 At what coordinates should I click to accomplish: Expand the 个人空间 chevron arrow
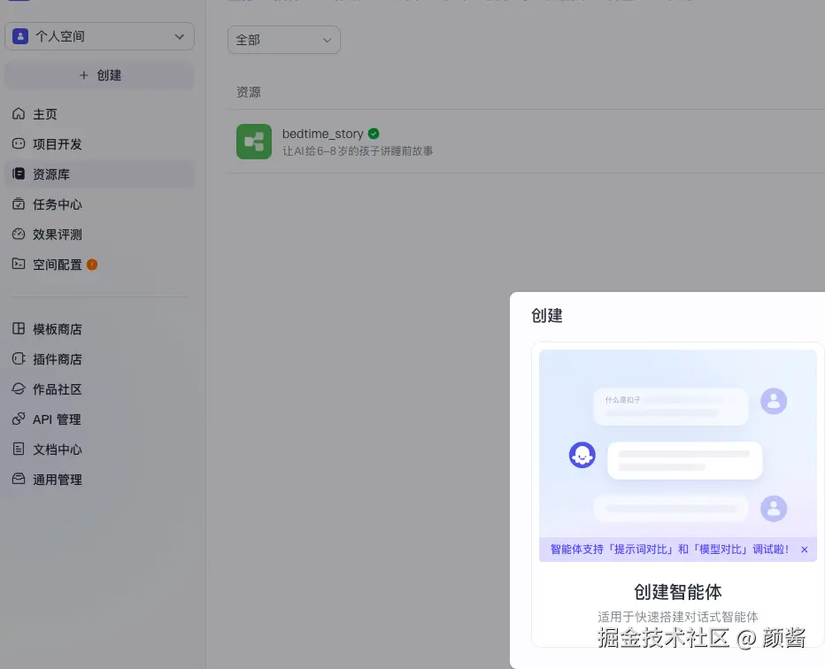coord(180,36)
